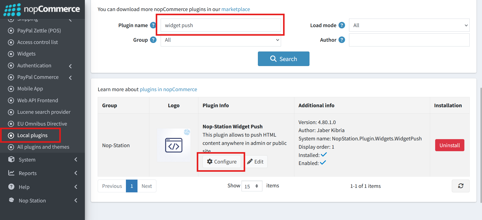The height and width of the screenshot is (220, 482).
Task: Open the Group filter dropdown
Action: point(221,40)
